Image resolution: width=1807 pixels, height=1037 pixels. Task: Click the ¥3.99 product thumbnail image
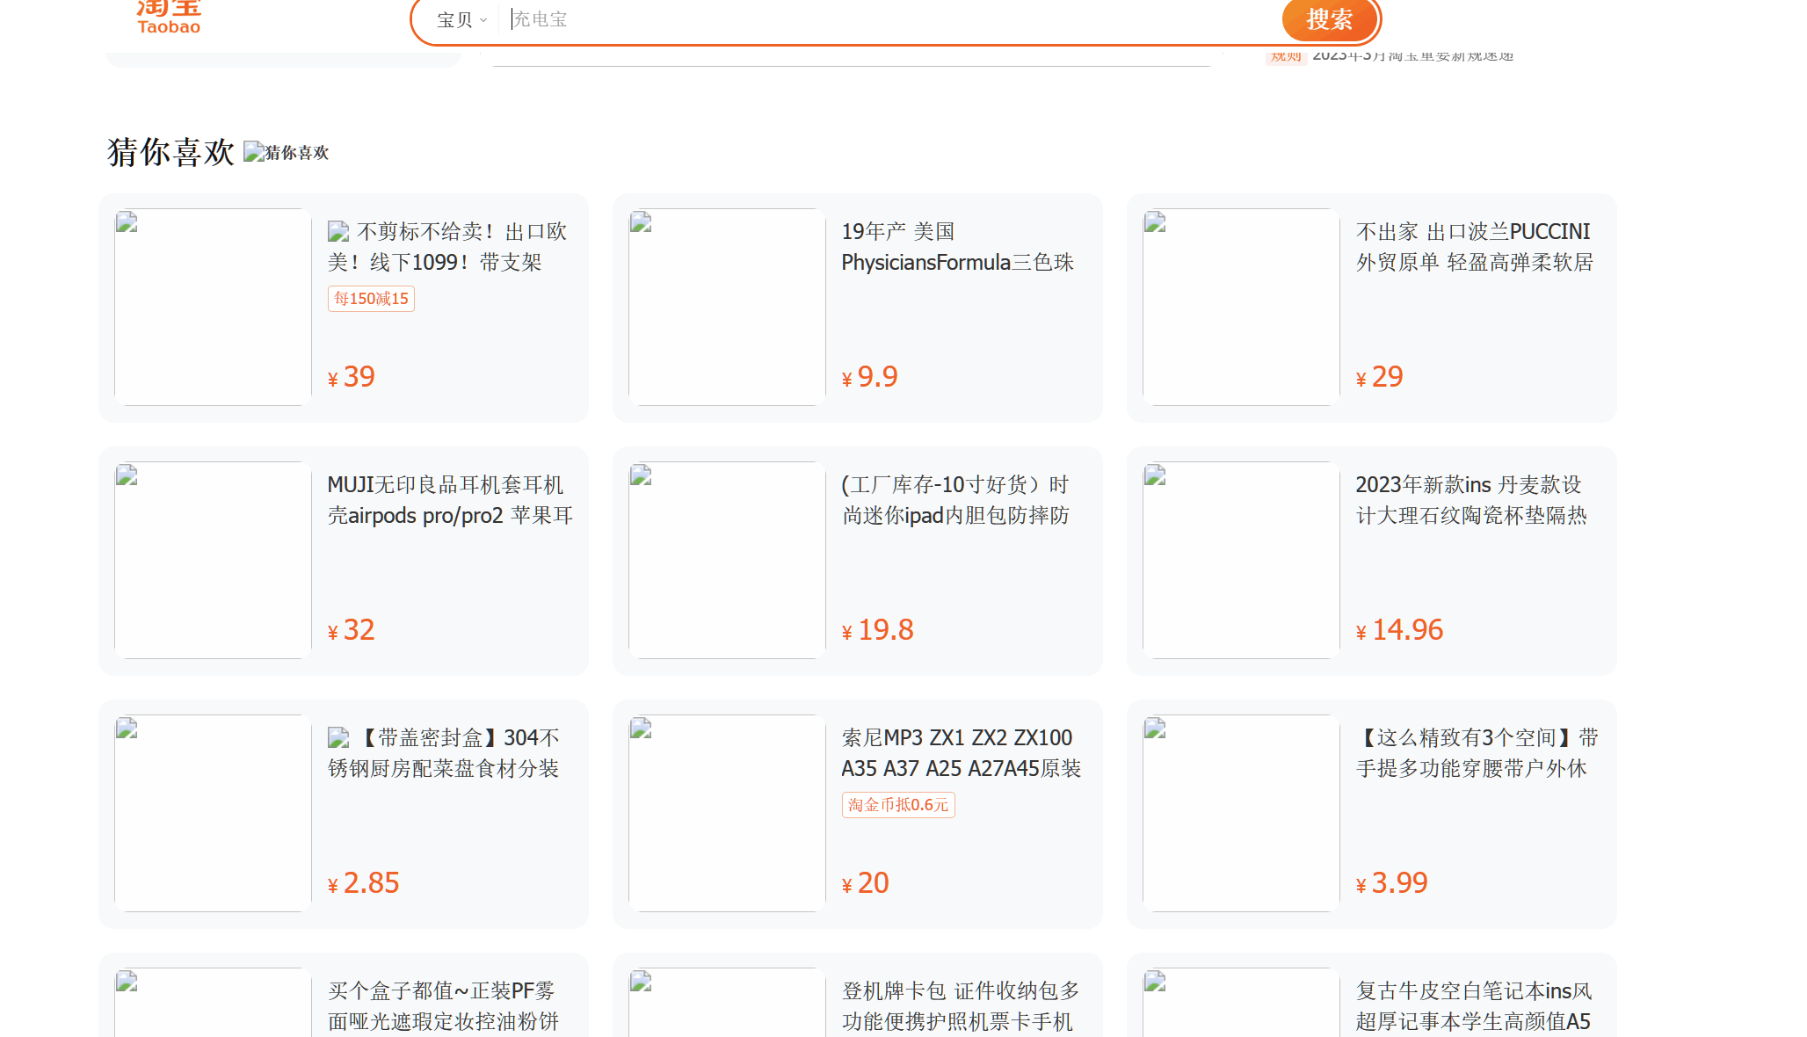pos(1241,813)
